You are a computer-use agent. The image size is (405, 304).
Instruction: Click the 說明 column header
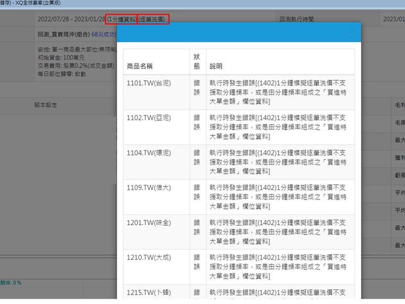tap(216, 67)
